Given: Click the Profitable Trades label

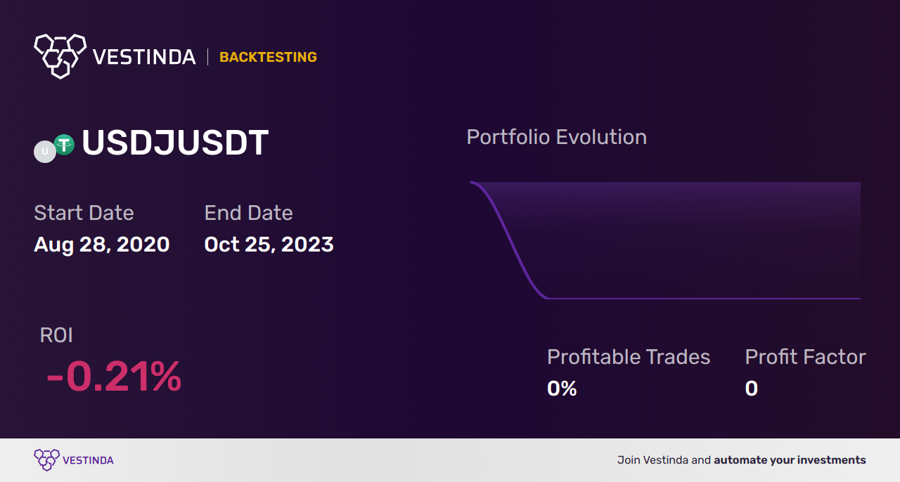Looking at the screenshot, I should [629, 357].
